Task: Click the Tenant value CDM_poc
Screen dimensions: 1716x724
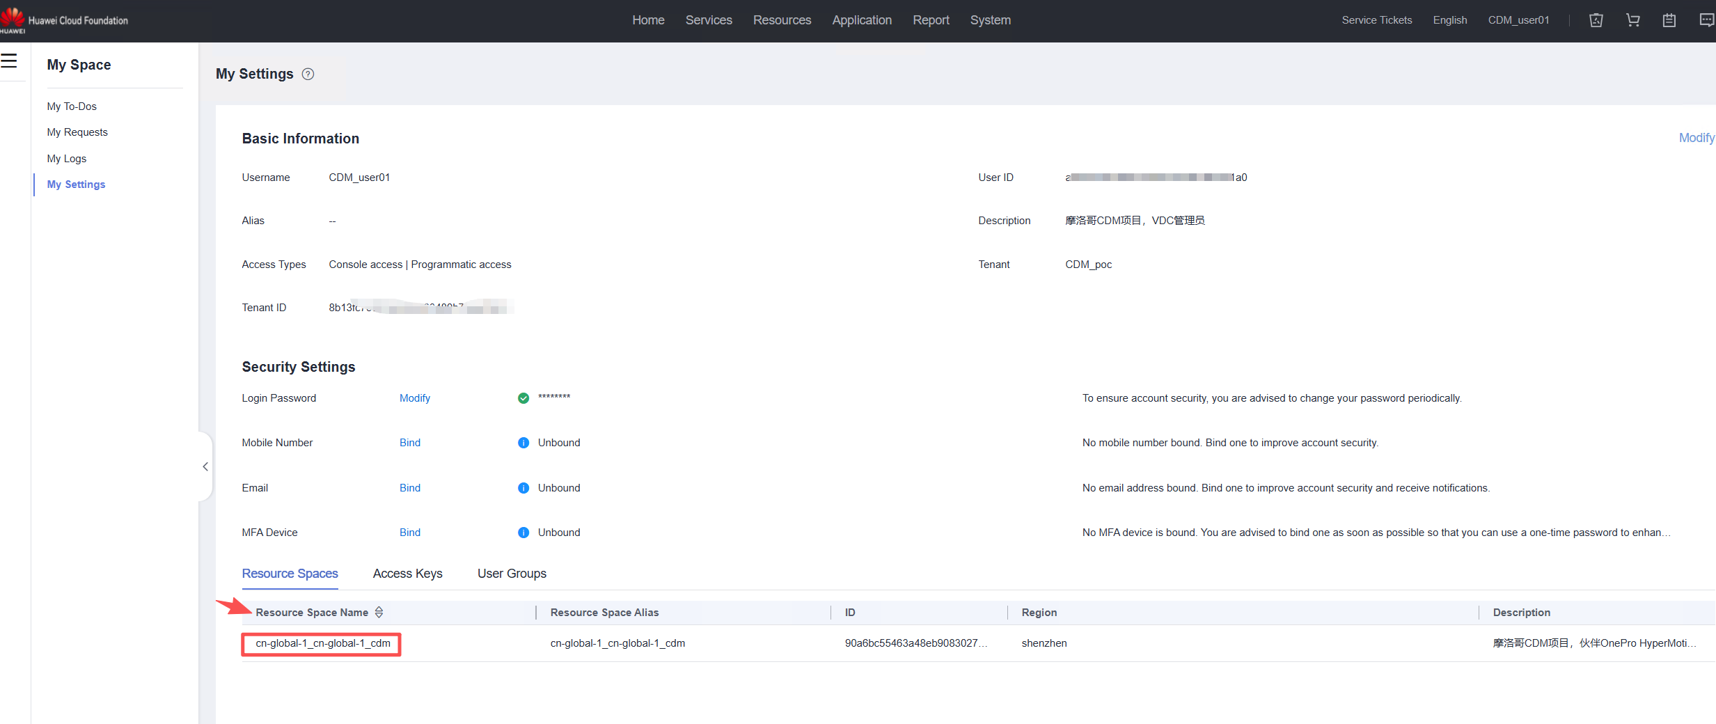Action: click(x=1089, y=265)
